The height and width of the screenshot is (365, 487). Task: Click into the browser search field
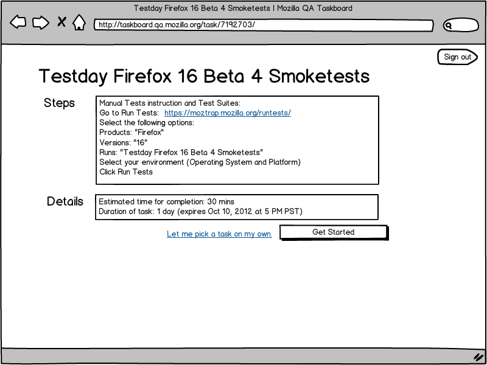pyautogui.click(x=461, y=25)
